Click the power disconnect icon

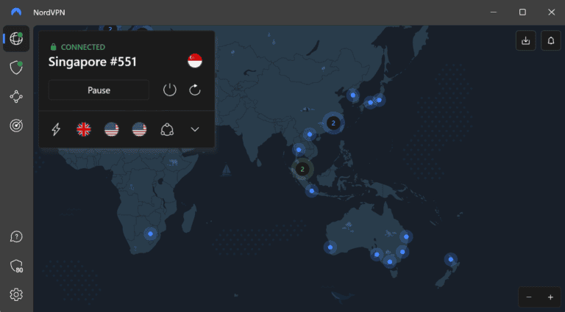(x=170, y=90)
